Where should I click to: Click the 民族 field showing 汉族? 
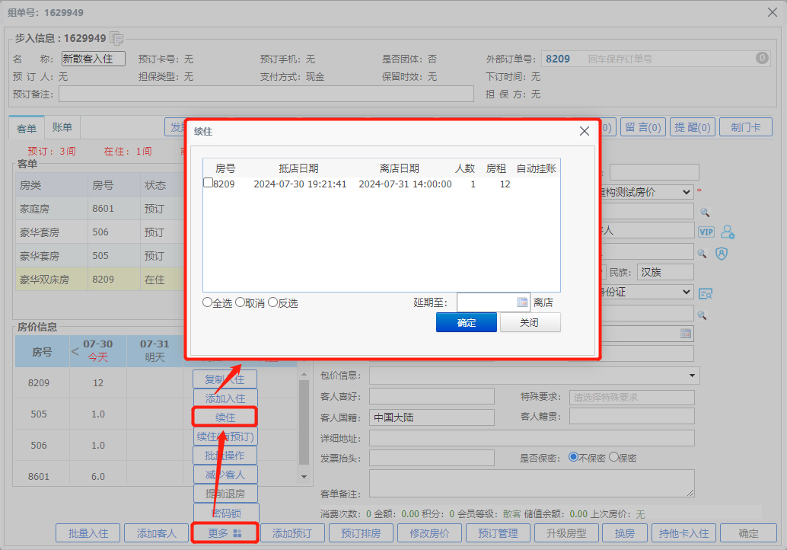[665, 272]
